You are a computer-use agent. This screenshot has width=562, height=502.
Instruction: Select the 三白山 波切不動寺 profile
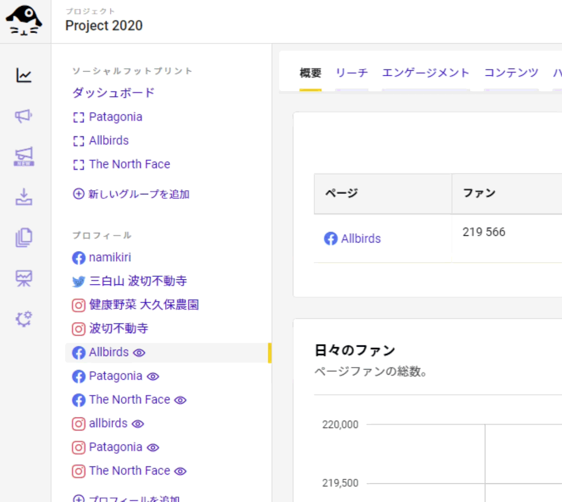(x=138, y=281)
